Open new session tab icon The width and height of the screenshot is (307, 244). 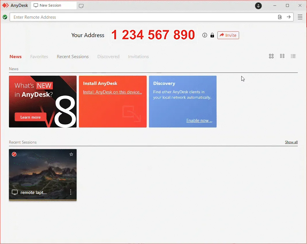(81, 6)
